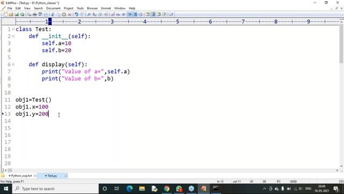Open the Command Prompt taskbar icon
This screenshot has width=344, height=194.
click(216, 189)
